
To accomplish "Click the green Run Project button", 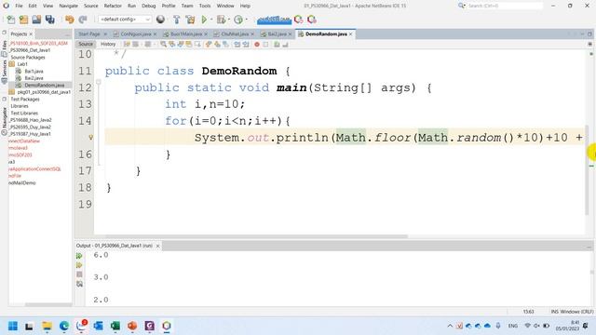I will tap(204, 20).
